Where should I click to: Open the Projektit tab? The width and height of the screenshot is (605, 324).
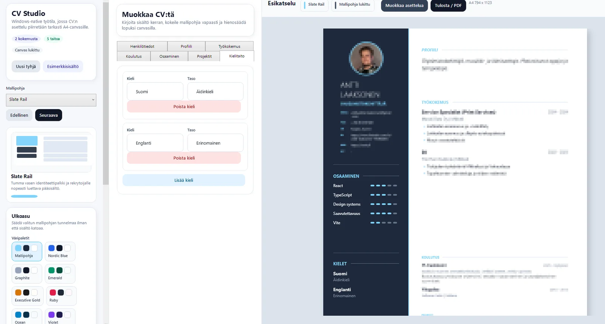click(204, 56)
